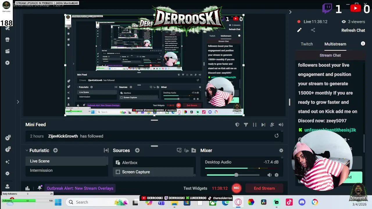Screen dimensions: 372x209
Task: Open the Windows Start button
Action: [58, 202]
